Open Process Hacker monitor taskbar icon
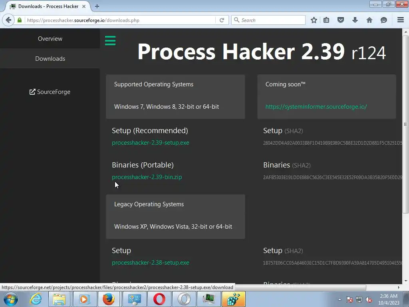This screenshot has width=409, height=307. pos(208,299)
